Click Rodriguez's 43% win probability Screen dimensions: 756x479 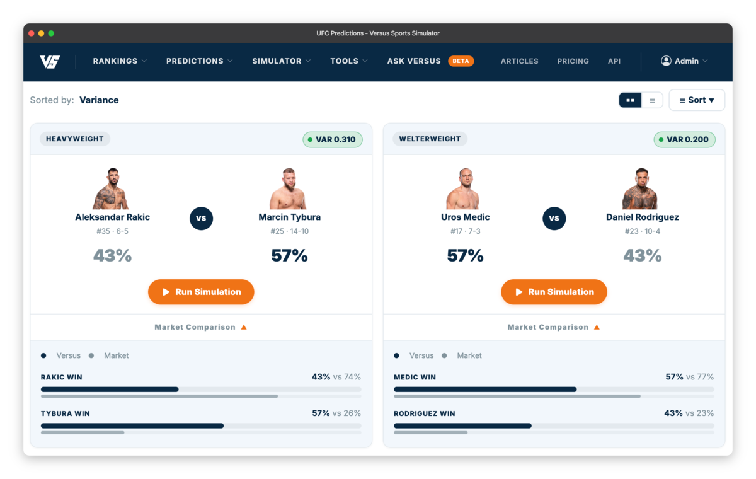pyautogui.click(x=642, y=255)
